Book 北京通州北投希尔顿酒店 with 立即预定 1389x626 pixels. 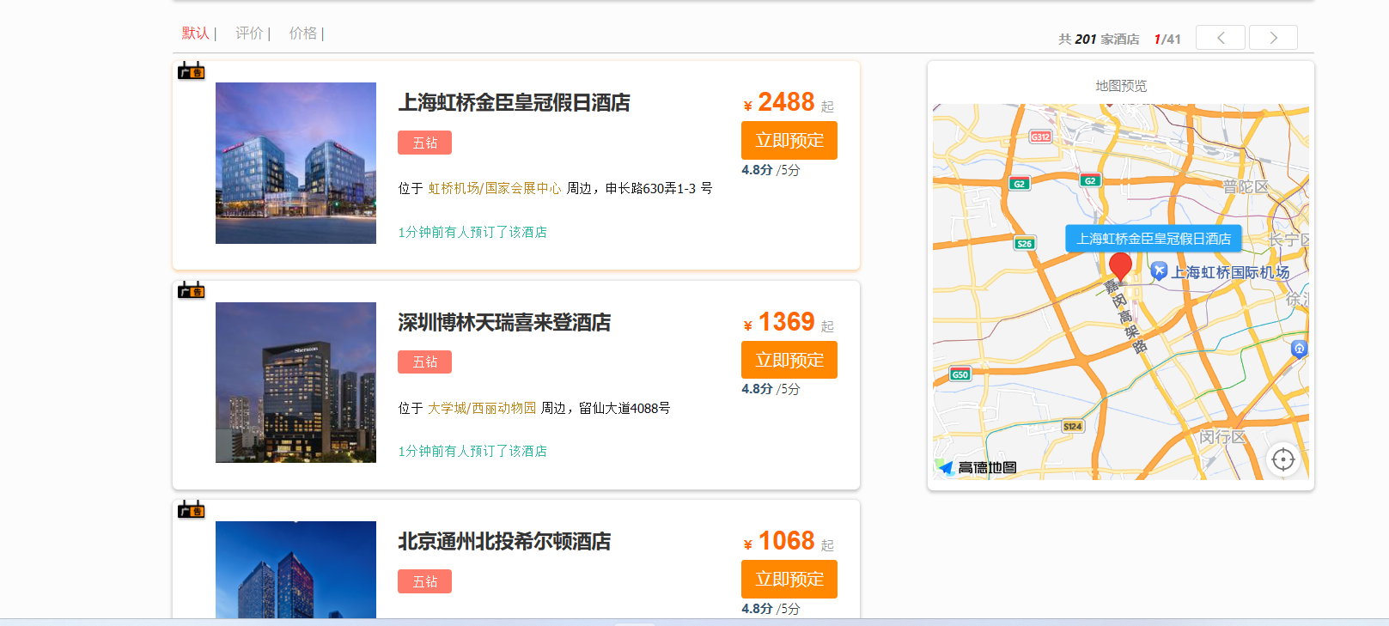(789, 580)
